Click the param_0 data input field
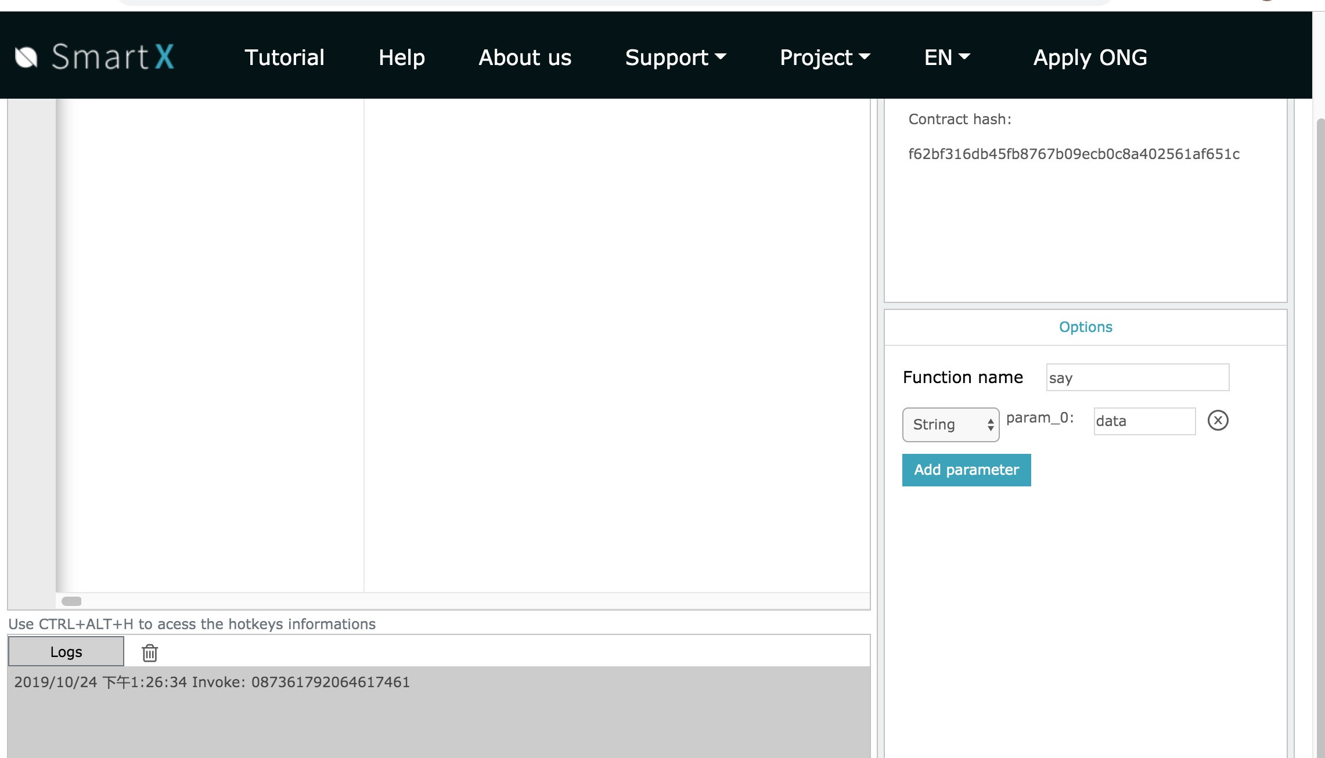Screen dimensions: 1325x758 (x=1144, y=421)
